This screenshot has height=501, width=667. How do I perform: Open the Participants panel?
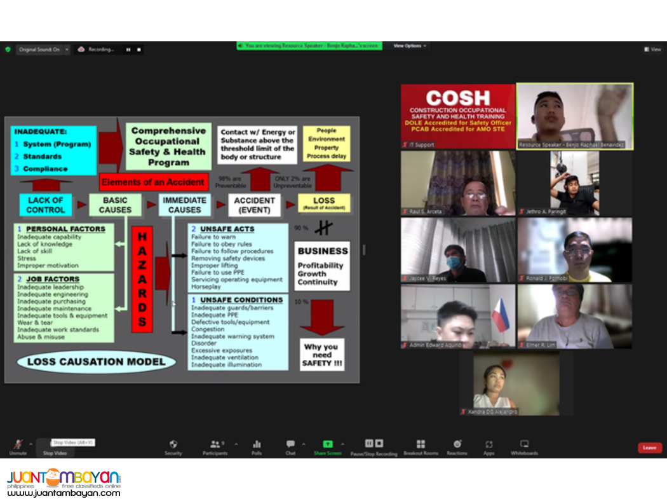215,445
